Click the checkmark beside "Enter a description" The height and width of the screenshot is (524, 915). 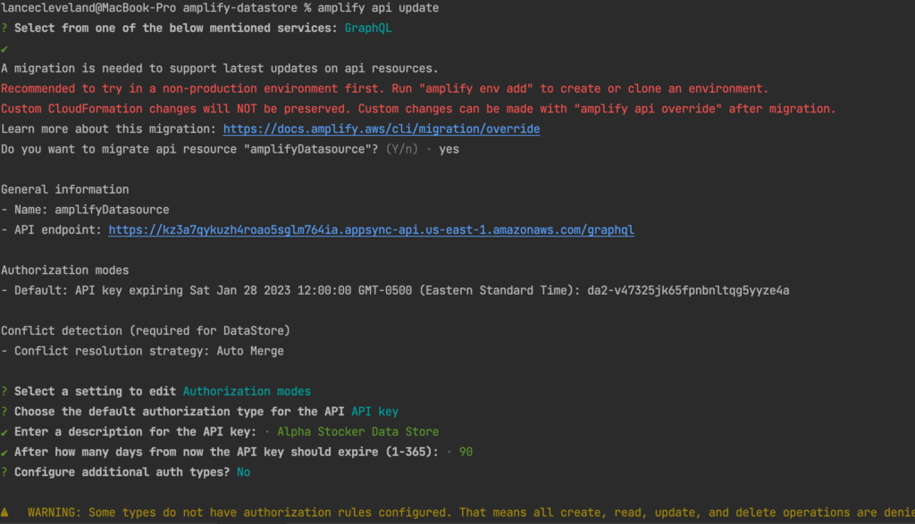tap(5, 432)
